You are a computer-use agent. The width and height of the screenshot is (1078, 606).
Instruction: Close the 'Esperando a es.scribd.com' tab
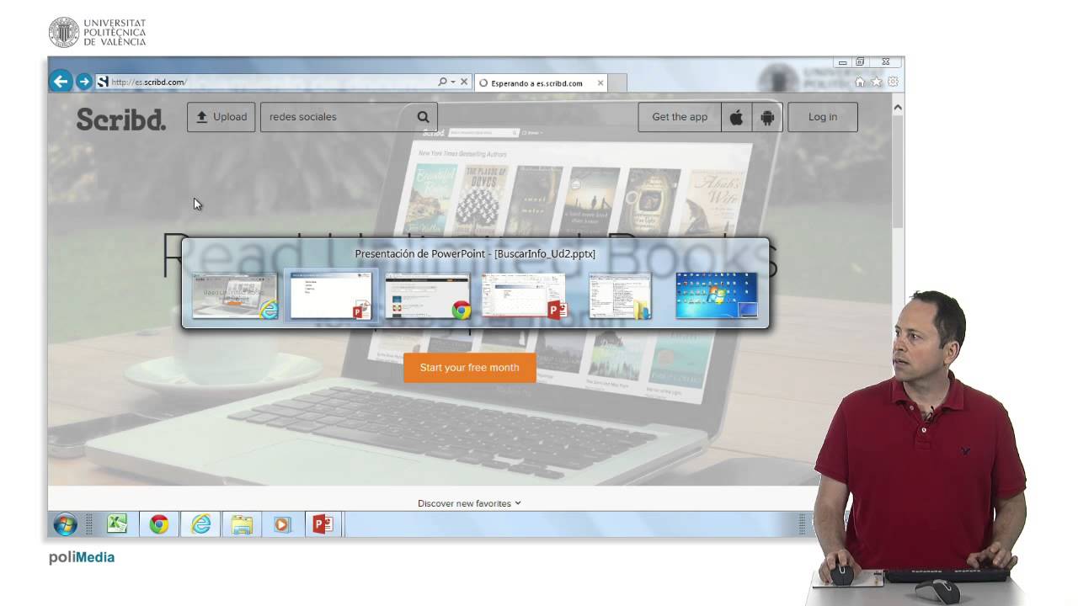coord(600,83)
